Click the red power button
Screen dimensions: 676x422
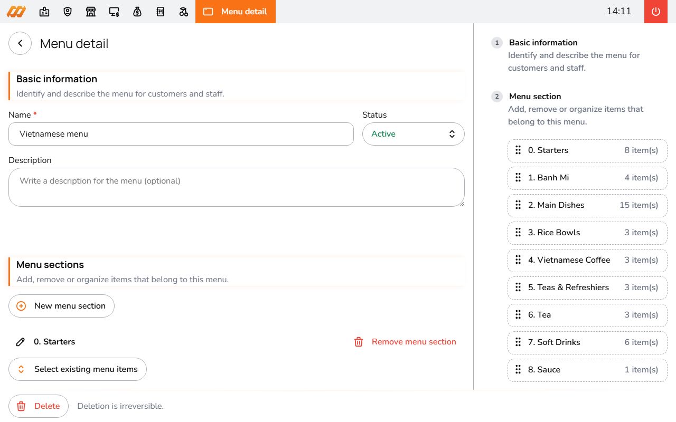[x=656, y=12]
